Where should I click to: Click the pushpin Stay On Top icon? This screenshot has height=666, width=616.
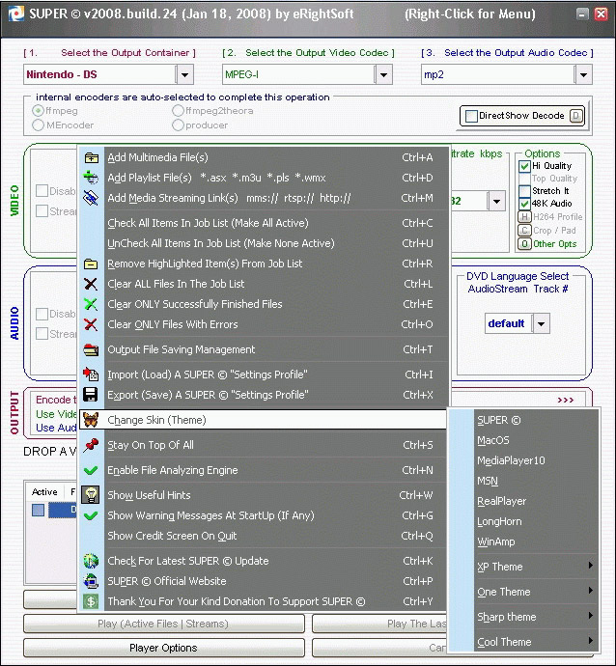click(91, 445)
